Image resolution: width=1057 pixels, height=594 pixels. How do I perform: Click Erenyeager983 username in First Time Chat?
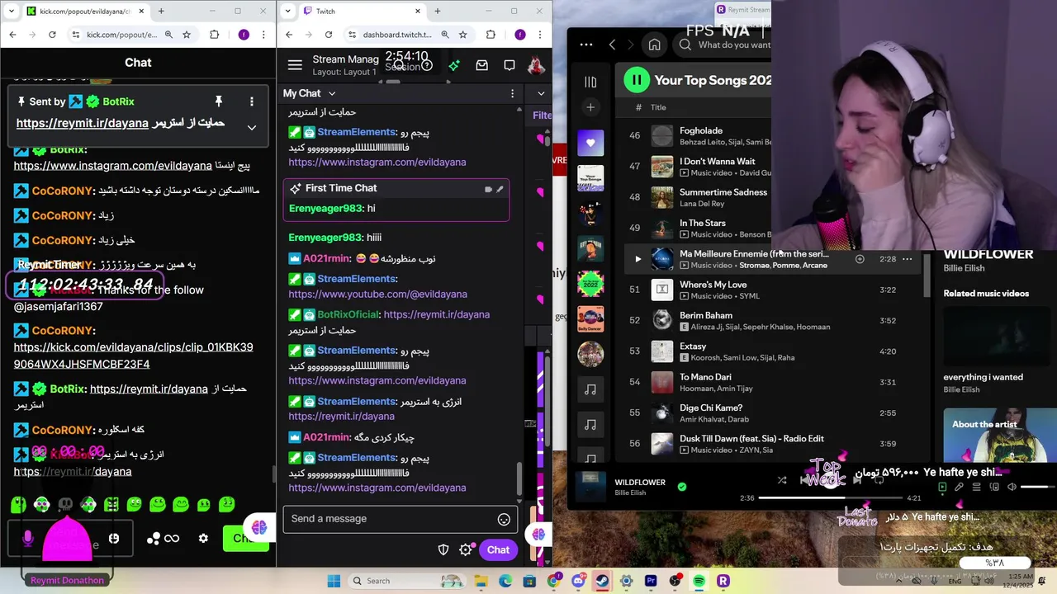coord(325,209)
